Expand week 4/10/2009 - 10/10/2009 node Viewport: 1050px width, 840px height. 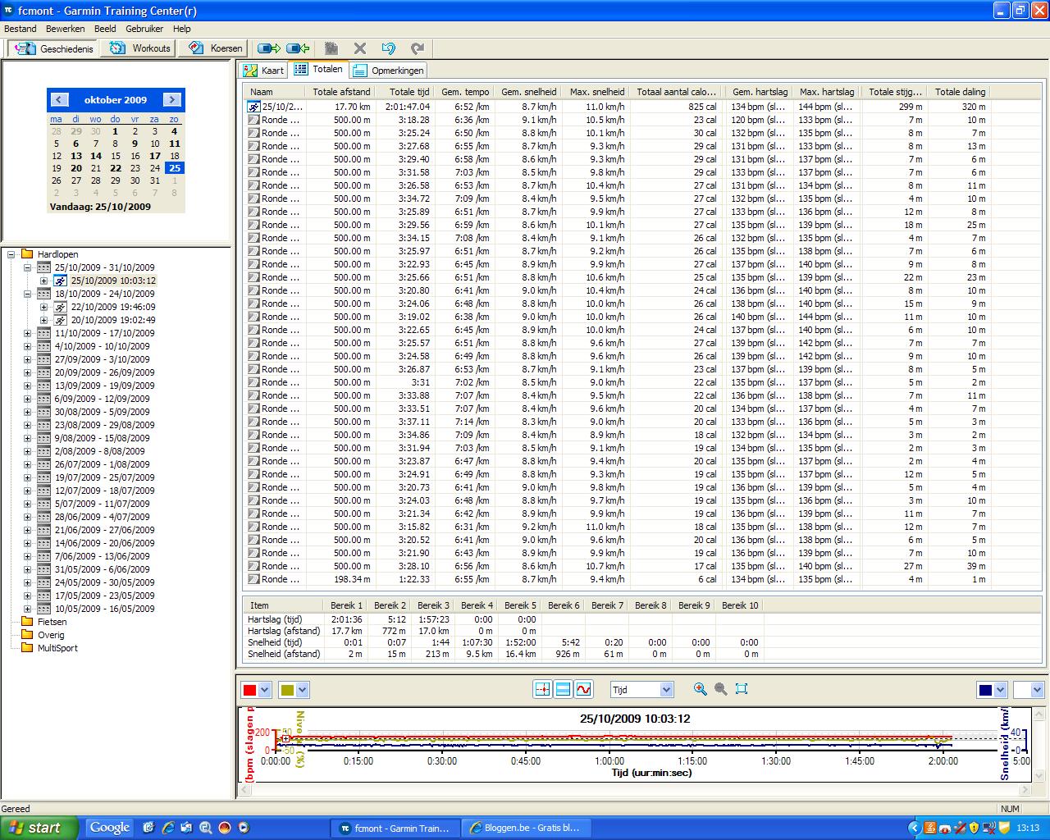(x=27, y=346)
